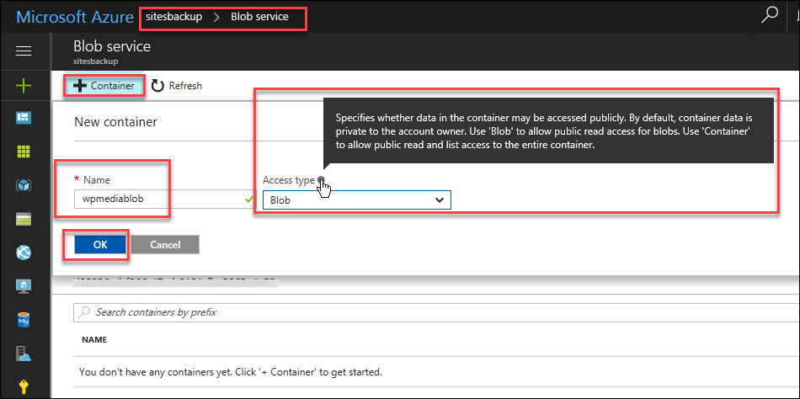
Task: Click the 'You don't have any containers yet' message
Action: click(x=231, y=371)
